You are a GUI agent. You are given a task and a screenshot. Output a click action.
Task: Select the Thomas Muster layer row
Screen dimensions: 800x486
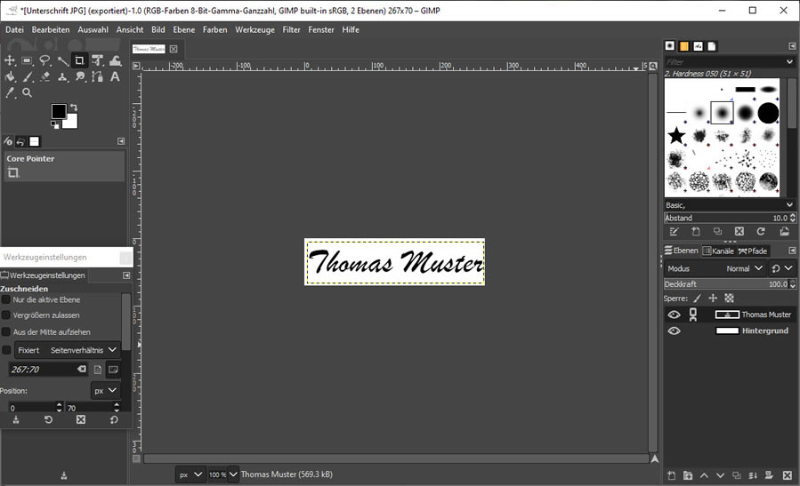pos(730,315)
